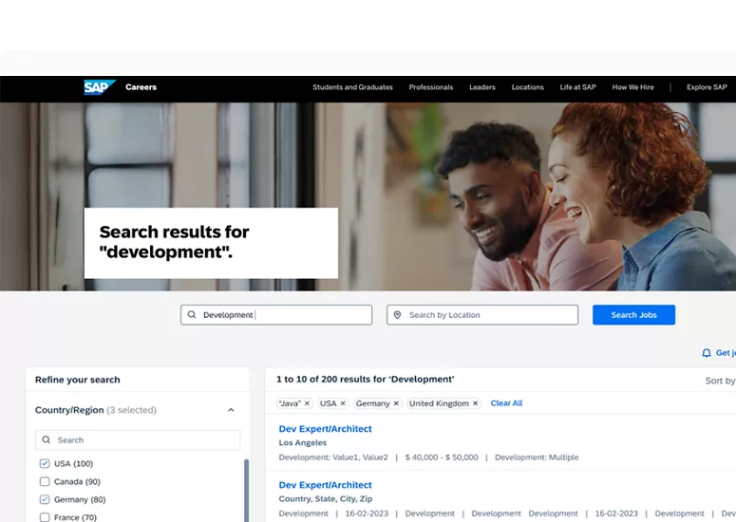The image size is (736, 522).
Task: Open the Professionals menu item
Action: [x=430, y=87]
